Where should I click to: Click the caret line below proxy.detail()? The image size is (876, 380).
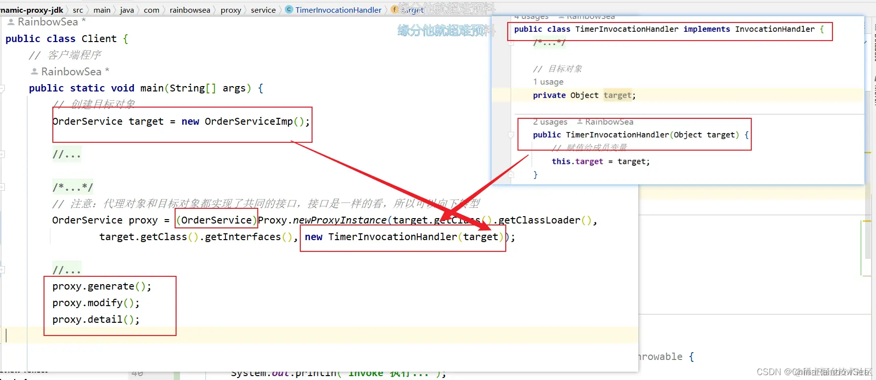tap(319, 335)
